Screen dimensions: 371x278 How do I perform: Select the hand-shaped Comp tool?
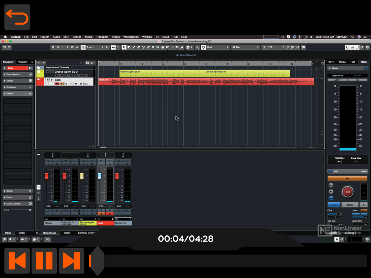coord(163,47)
